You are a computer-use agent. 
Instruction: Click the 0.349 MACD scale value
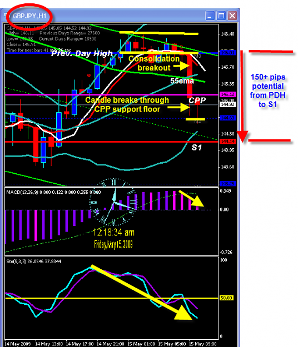tap(226, 191)
